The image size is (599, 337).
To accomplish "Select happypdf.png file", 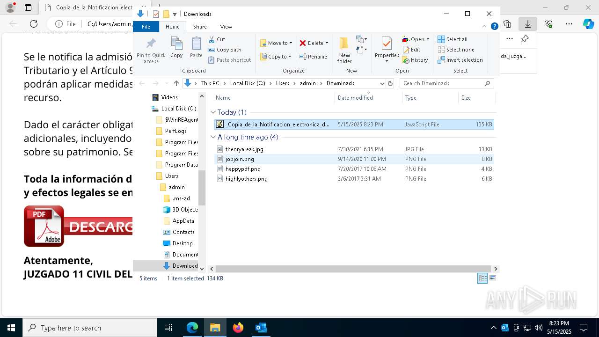I will coord(354,169).
